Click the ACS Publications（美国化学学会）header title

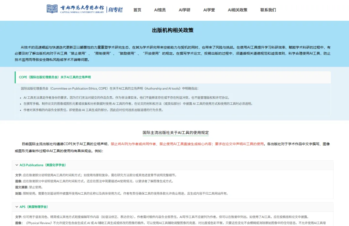pyautogui.click(x=43, y=165)
